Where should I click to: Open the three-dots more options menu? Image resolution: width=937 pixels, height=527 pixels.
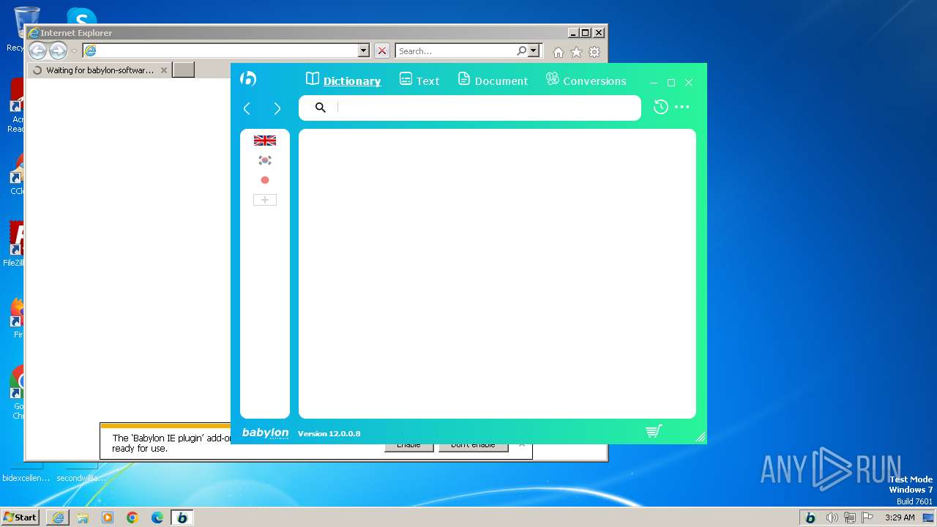pos(682,107)
